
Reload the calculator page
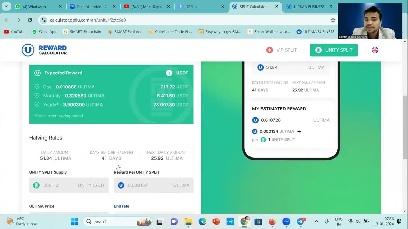(x=30, y=20)
